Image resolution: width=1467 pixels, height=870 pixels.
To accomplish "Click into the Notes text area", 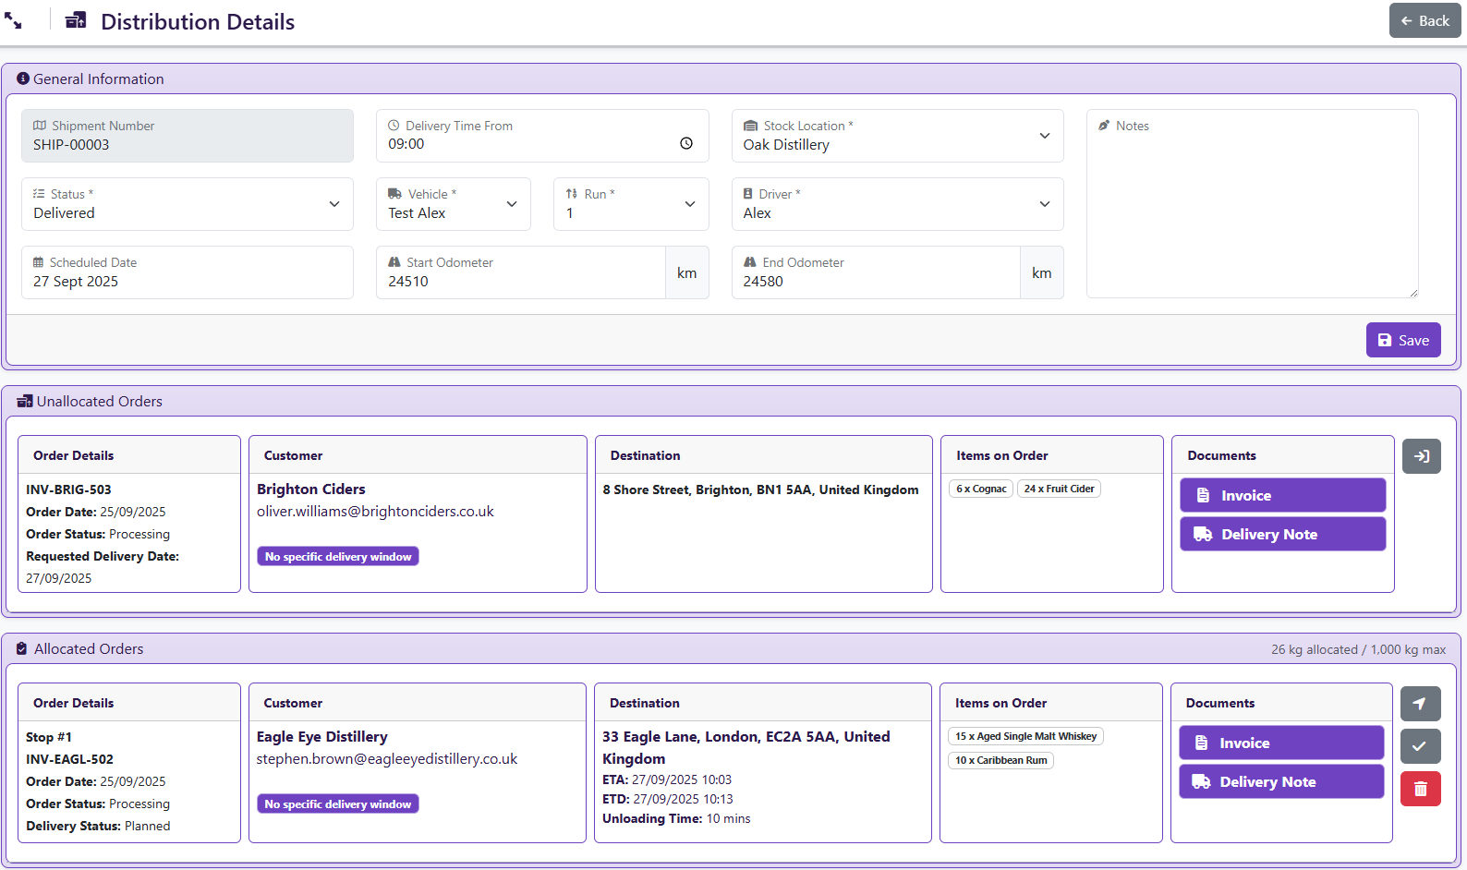I will click(x=1252, y=212).
